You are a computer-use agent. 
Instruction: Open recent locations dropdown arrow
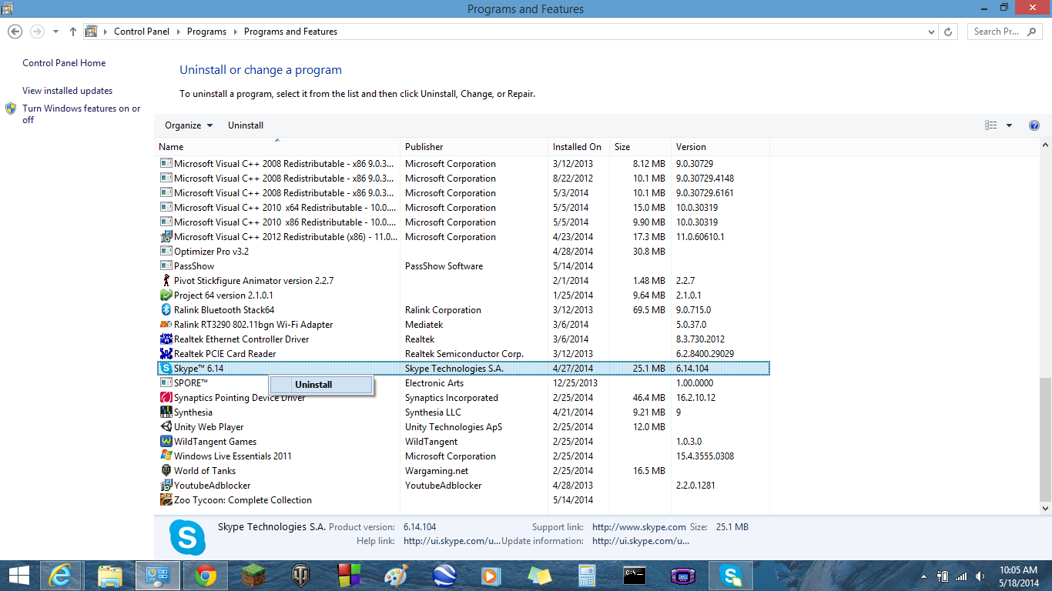click(x=55, y=32)
